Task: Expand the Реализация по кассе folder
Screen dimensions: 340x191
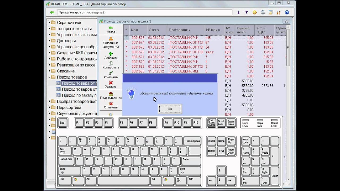Action: tap(49, 65)
